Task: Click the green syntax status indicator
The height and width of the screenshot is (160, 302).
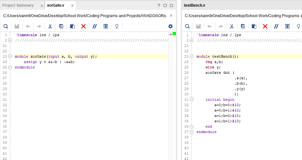Action: 174,34
